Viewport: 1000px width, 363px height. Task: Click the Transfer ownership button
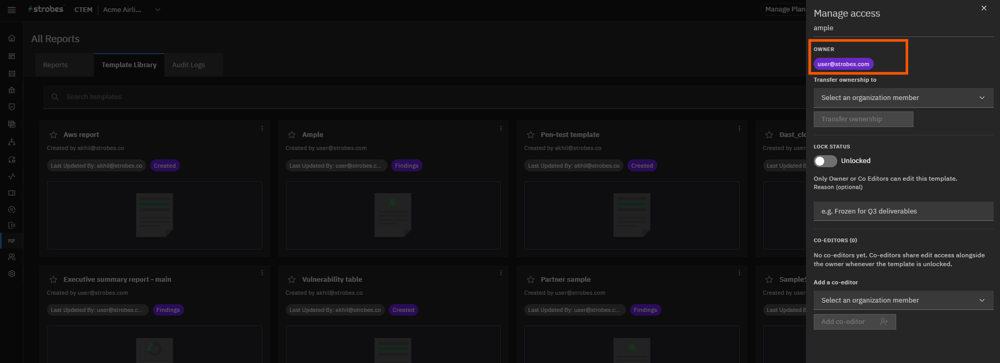pos(863,119)
